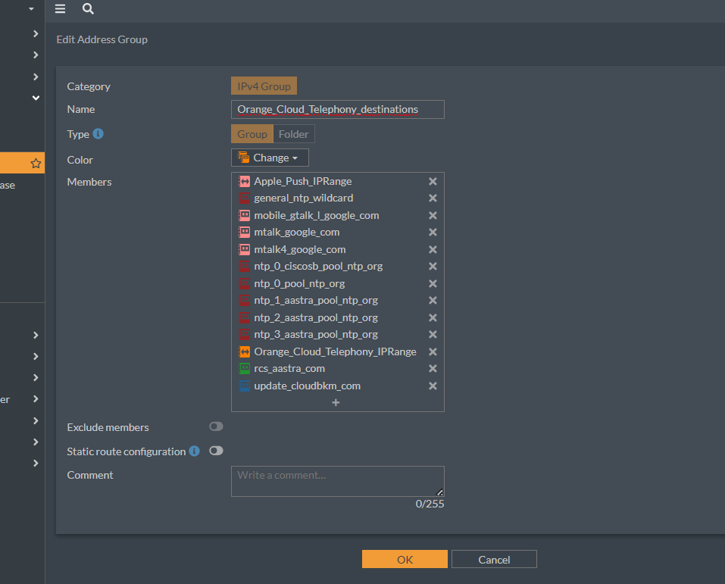Remove mtalk4_google_com member
The image size is (725, 584).
tap(433, 250)
